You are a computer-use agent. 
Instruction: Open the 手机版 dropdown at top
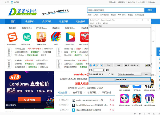coord(16,2)
